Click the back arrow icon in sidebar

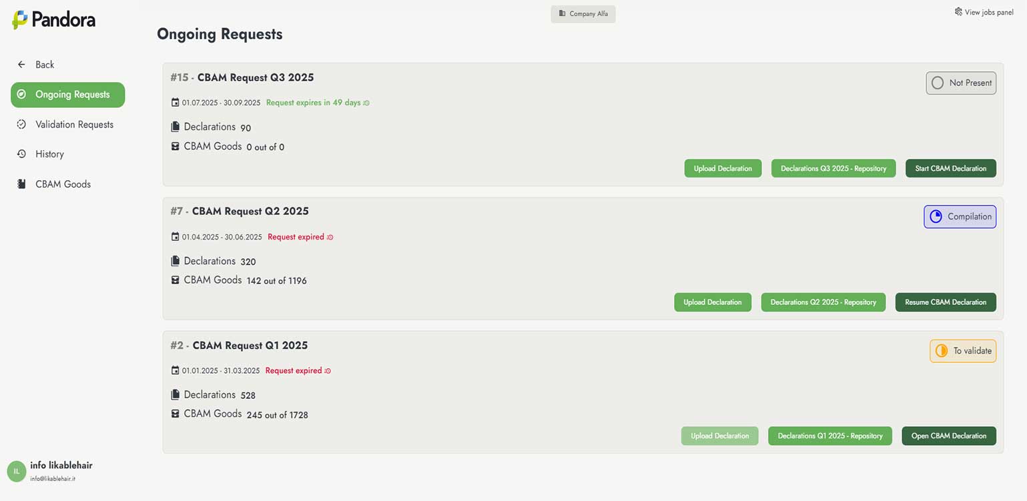point(21,65)
